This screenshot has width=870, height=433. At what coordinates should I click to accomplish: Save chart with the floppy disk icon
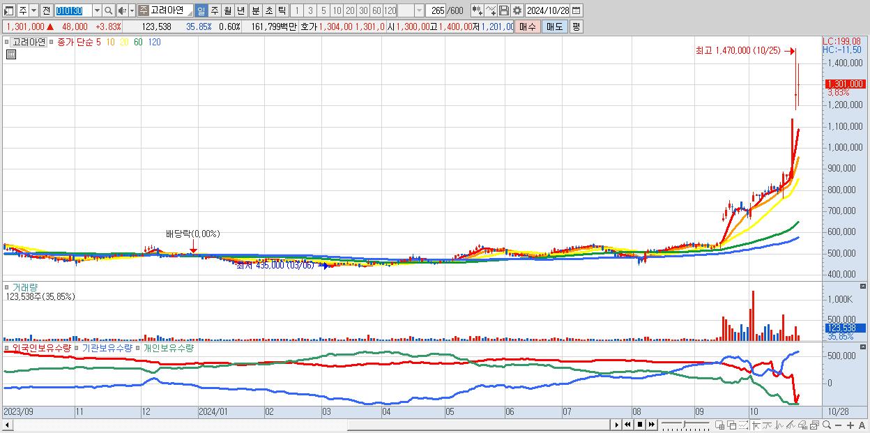point(504,10)
